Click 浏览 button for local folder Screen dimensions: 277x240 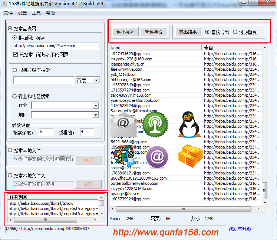[88, 184]
